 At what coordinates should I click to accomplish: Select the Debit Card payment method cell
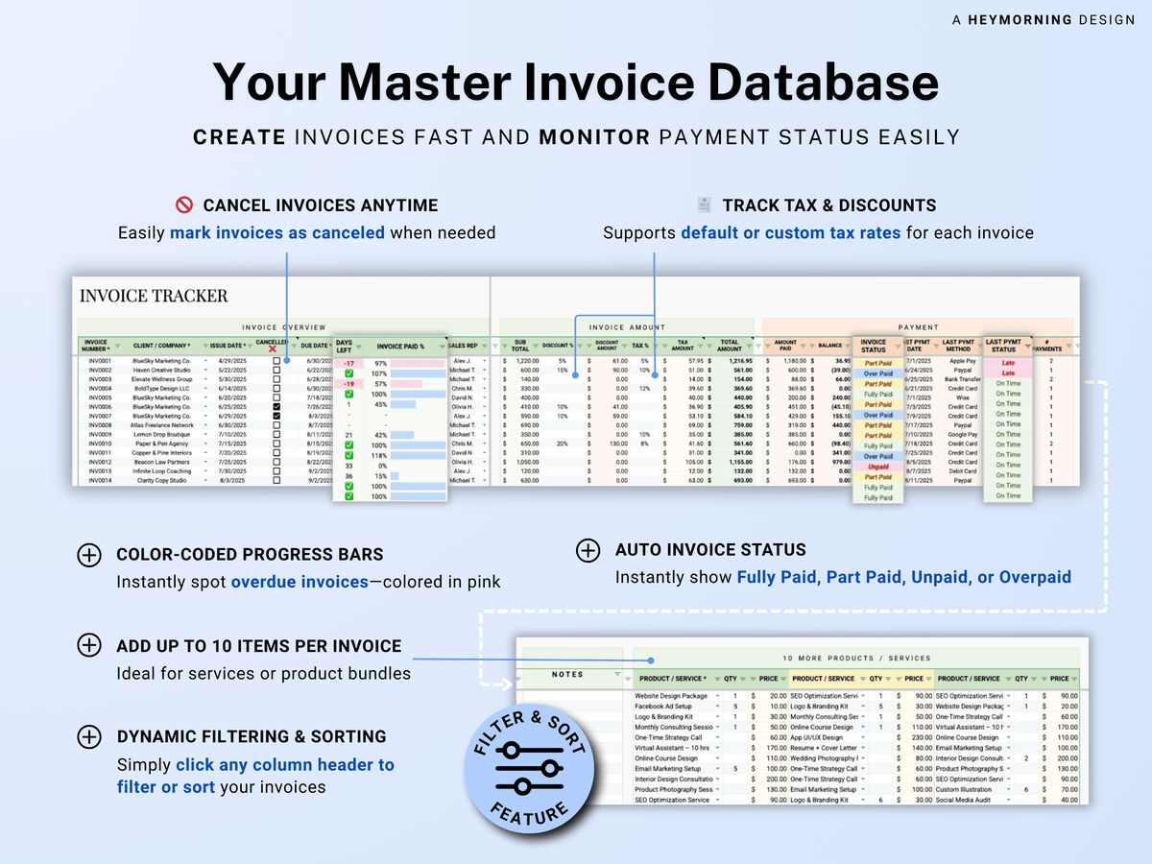(x=962, y=471)
